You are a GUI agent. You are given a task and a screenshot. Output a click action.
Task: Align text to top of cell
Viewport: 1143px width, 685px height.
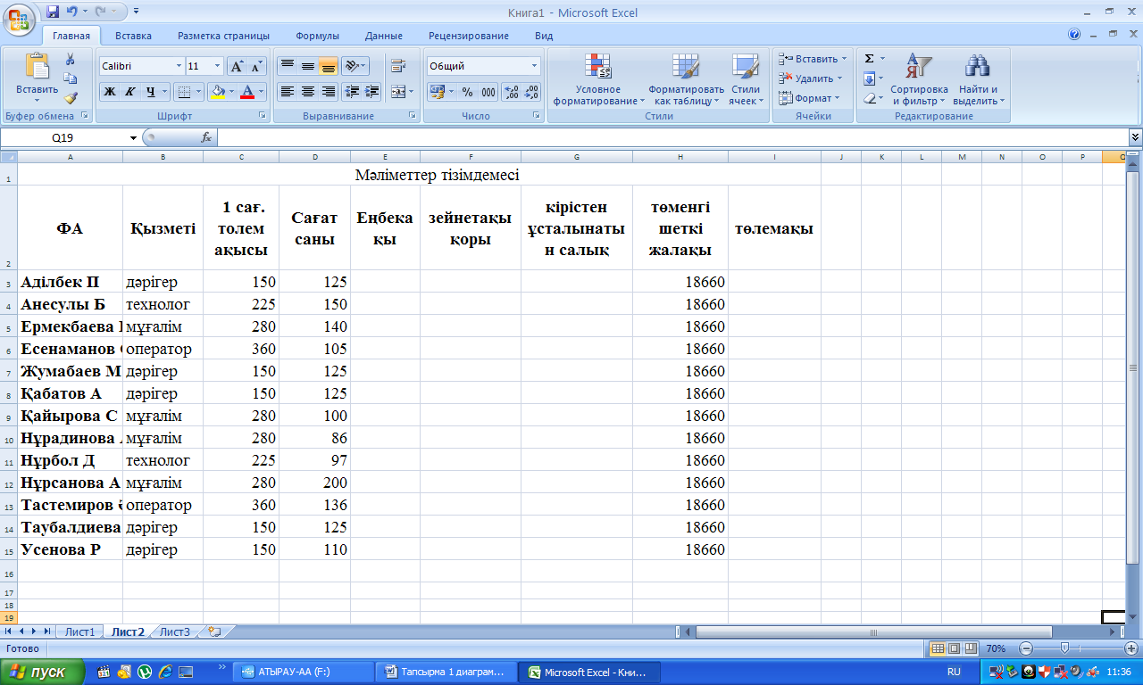(x=288, y=66)
